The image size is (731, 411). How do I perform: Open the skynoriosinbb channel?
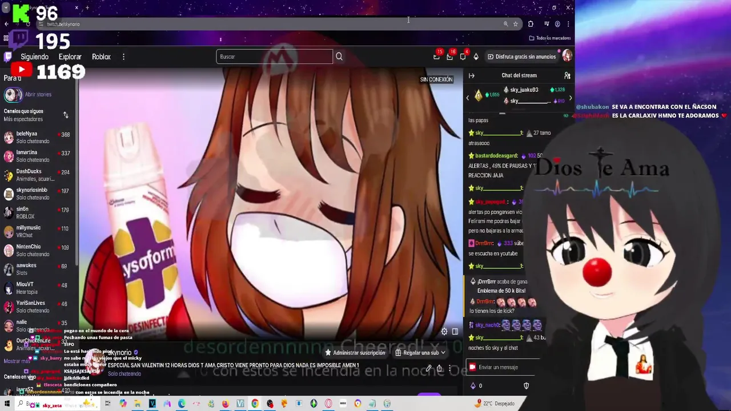37,194
